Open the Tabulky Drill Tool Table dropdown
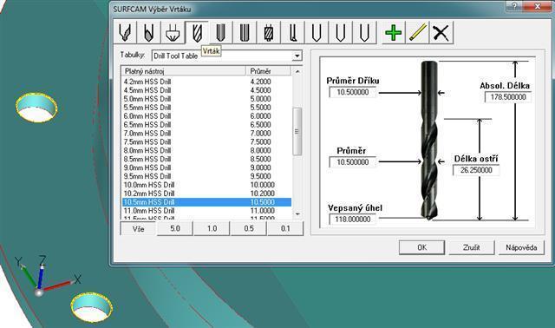Viewport: 555px width, 328px height. pyautogui.click(x=297, y=56)
